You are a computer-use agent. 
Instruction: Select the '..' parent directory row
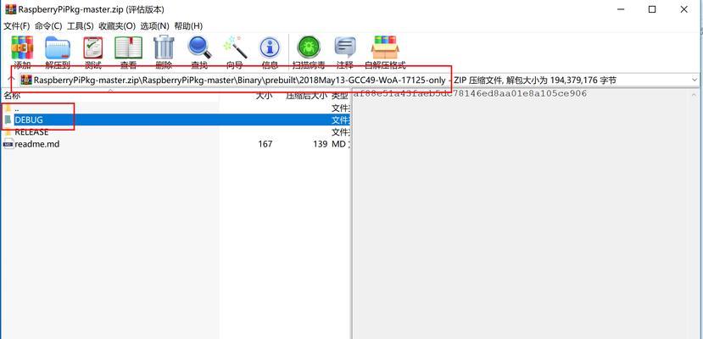176,108
